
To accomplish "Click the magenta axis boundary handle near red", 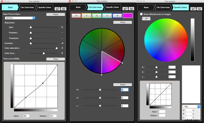I will 122,63.
